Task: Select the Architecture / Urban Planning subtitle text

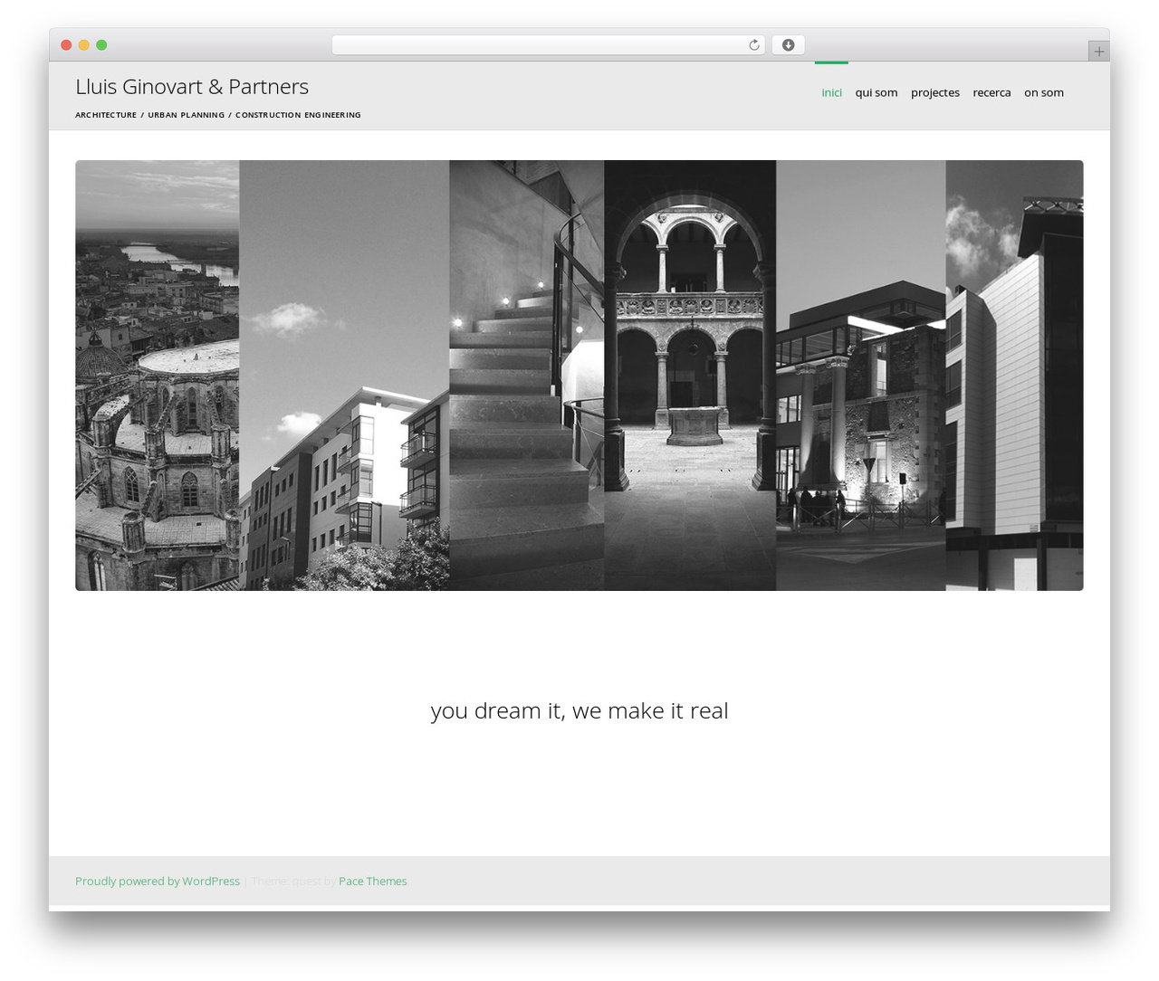Action: [218, 115]
